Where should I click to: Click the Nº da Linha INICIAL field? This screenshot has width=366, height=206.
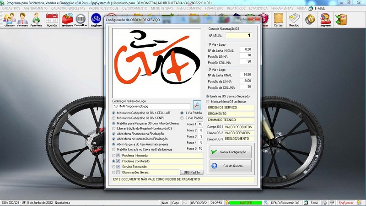(246, 49)
